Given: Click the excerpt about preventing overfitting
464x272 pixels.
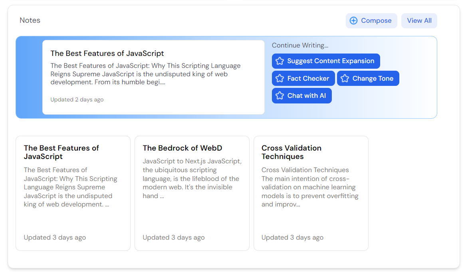Looking at the screenshot, I should [309, 187].
